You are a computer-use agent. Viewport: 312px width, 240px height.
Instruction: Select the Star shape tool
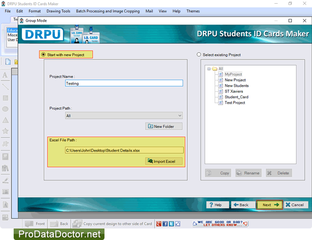click(5, 131)
